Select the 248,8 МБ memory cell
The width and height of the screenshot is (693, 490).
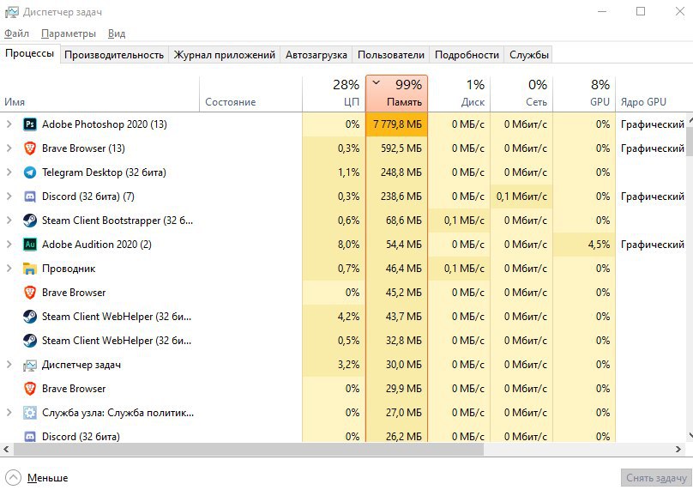[x=396, y=172]
